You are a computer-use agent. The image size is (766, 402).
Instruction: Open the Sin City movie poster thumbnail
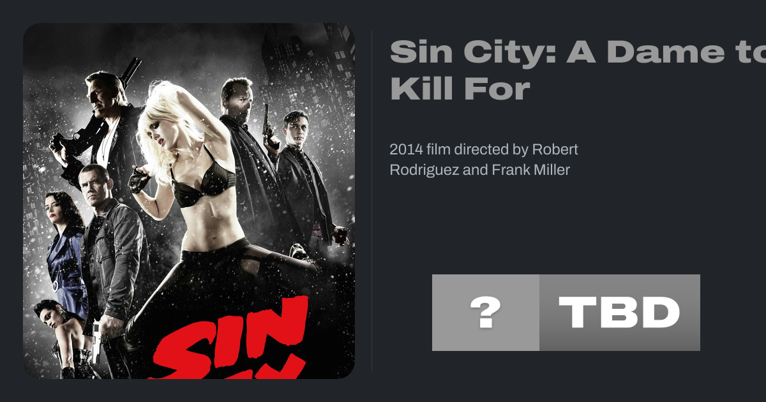[x=189, y=201]
